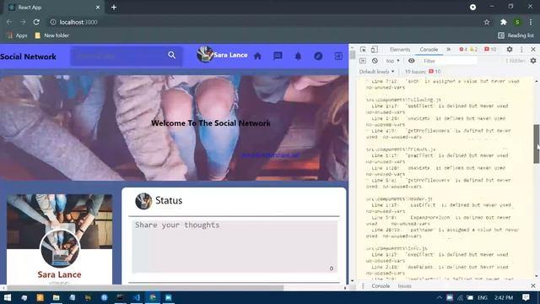Image resolution: width=540 pixels, height=304 pixels.
Task: Open the Sara Lance name link in the navbar
Action: tap(230, 55)
